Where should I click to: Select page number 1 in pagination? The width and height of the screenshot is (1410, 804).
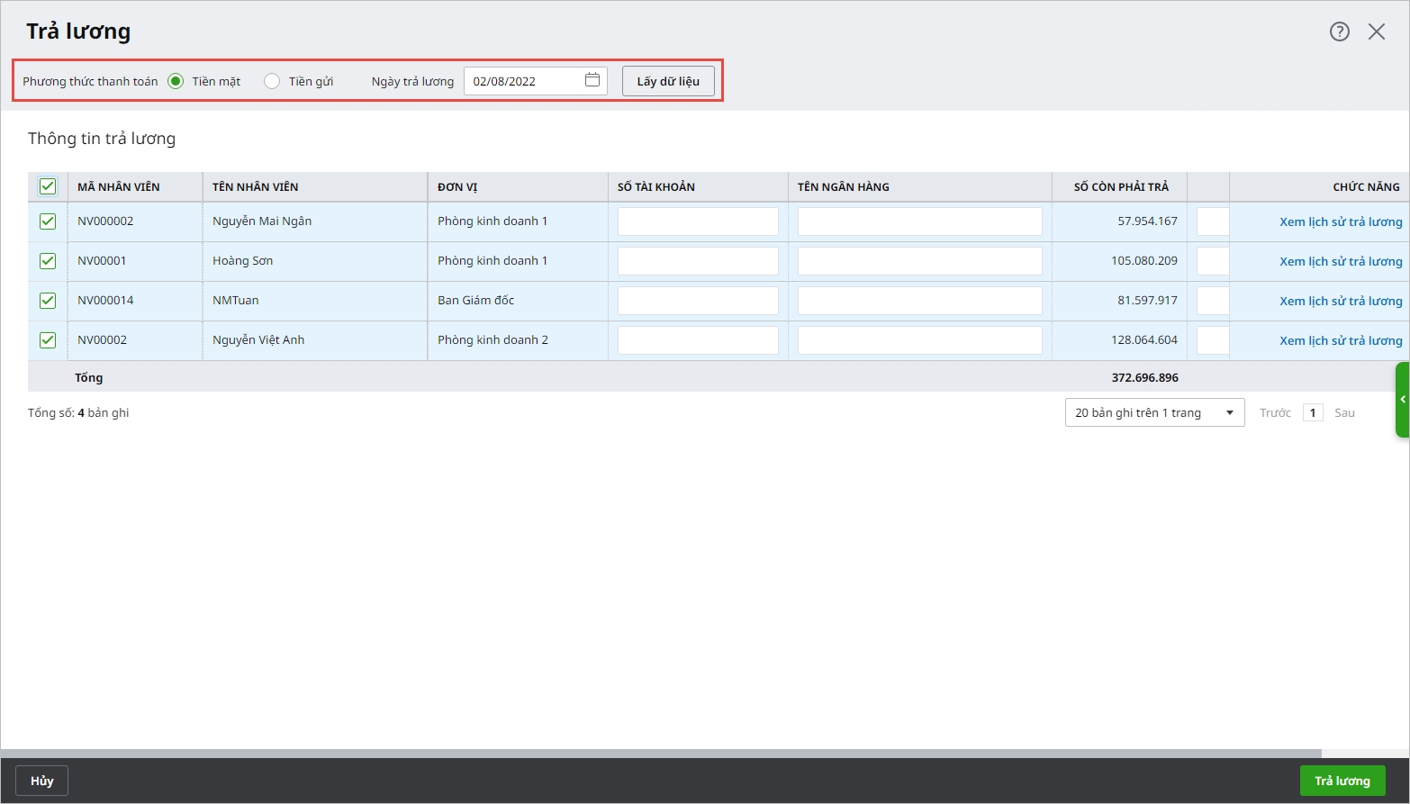pyautogui.click(x=1313, y=412)
